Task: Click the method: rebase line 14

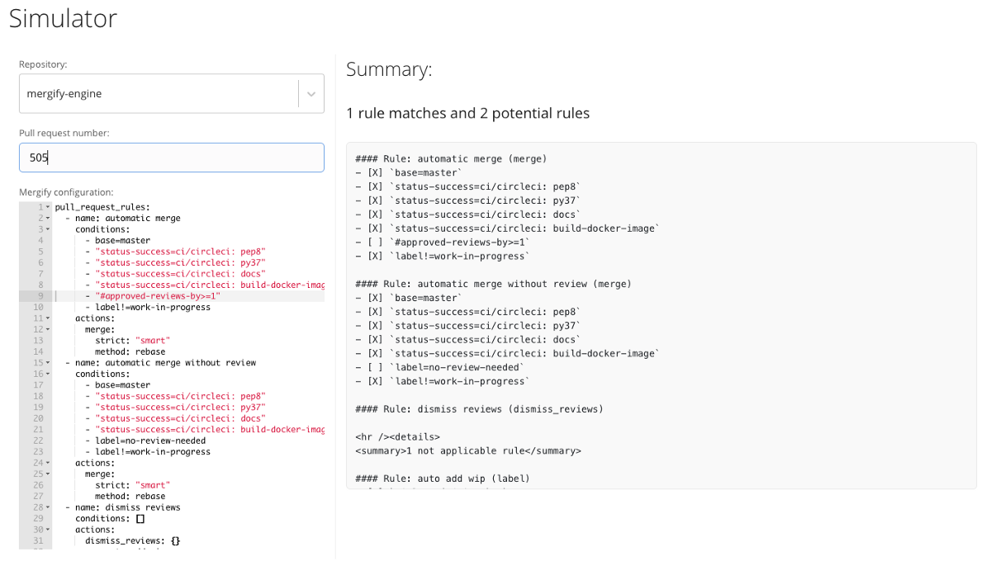Action: (130, 352)
